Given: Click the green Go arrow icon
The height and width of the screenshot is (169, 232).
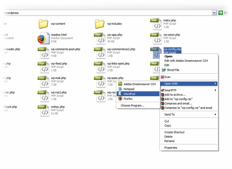Looking at the screenshot, I should [x=220, y=13].
